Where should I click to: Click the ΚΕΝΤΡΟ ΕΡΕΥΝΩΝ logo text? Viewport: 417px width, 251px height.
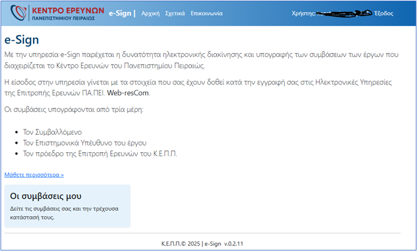(67, 10)
